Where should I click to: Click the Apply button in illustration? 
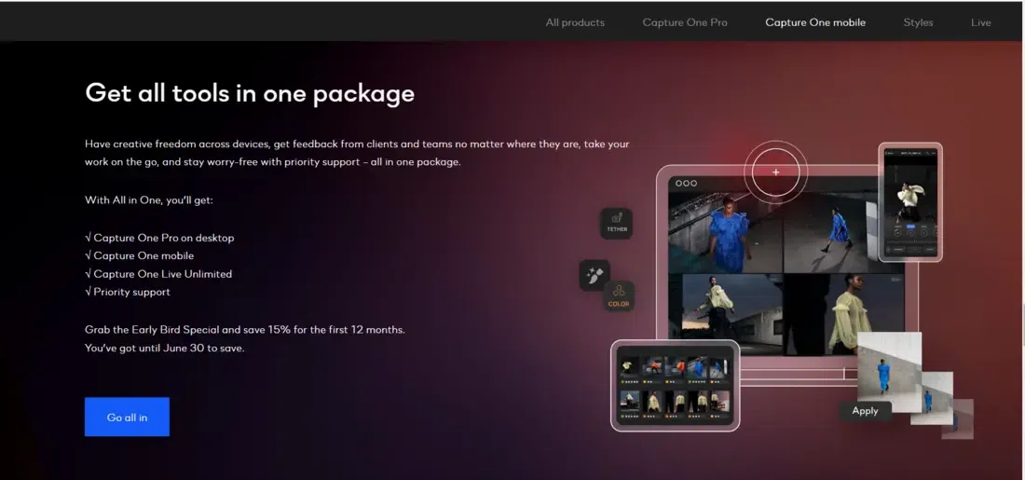pos(865,411)
